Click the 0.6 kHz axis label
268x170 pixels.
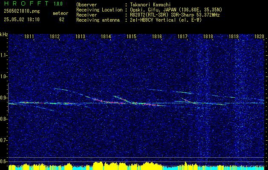click(3, 161)
